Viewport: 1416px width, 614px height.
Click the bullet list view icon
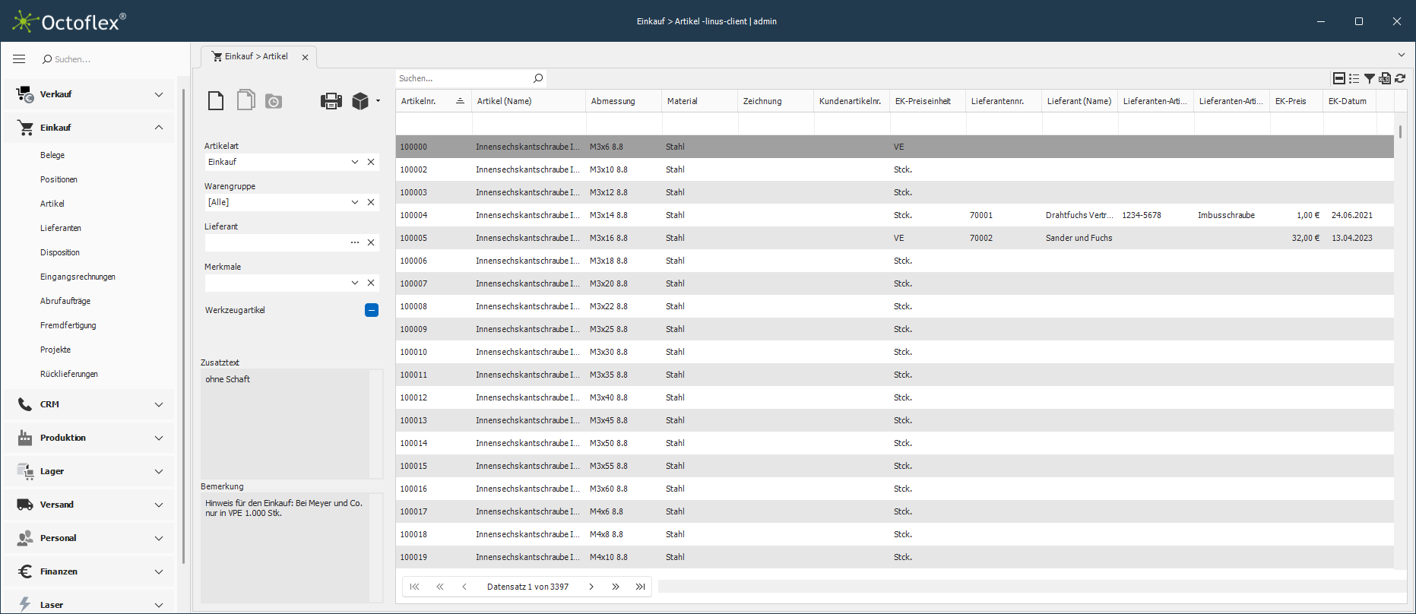(1354, 78)
